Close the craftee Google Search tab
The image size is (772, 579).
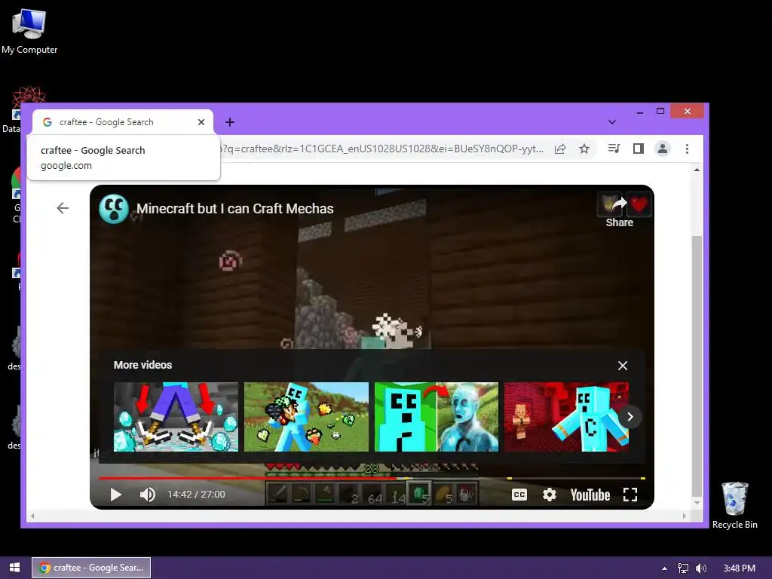[201, 122]
